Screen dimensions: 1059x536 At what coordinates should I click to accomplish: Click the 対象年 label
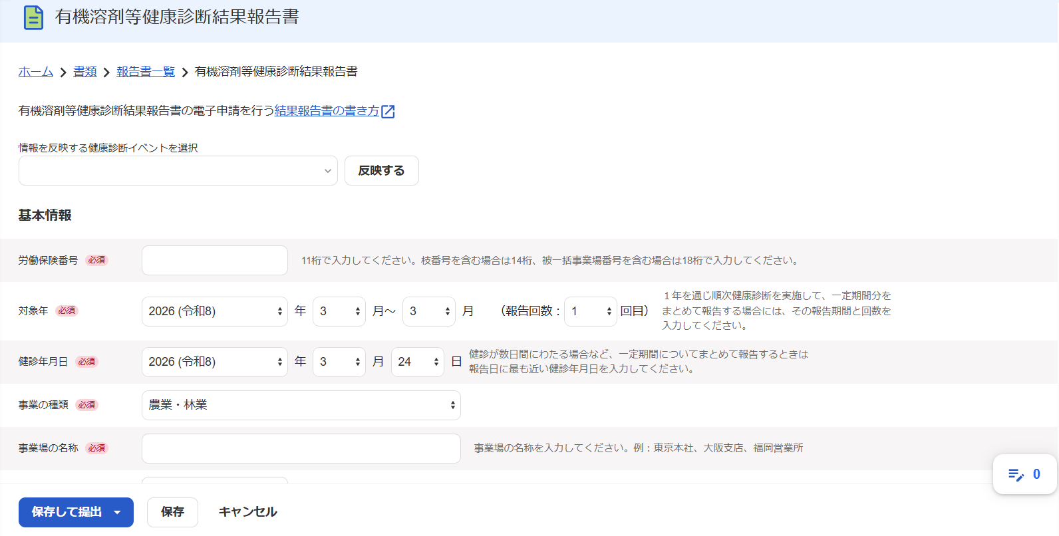[33, 311]
